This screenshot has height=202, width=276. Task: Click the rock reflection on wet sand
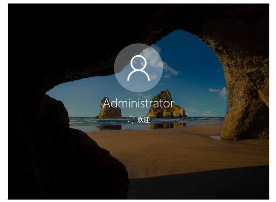(165, 126)
